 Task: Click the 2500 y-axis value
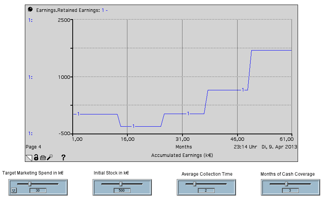(64, 20)
